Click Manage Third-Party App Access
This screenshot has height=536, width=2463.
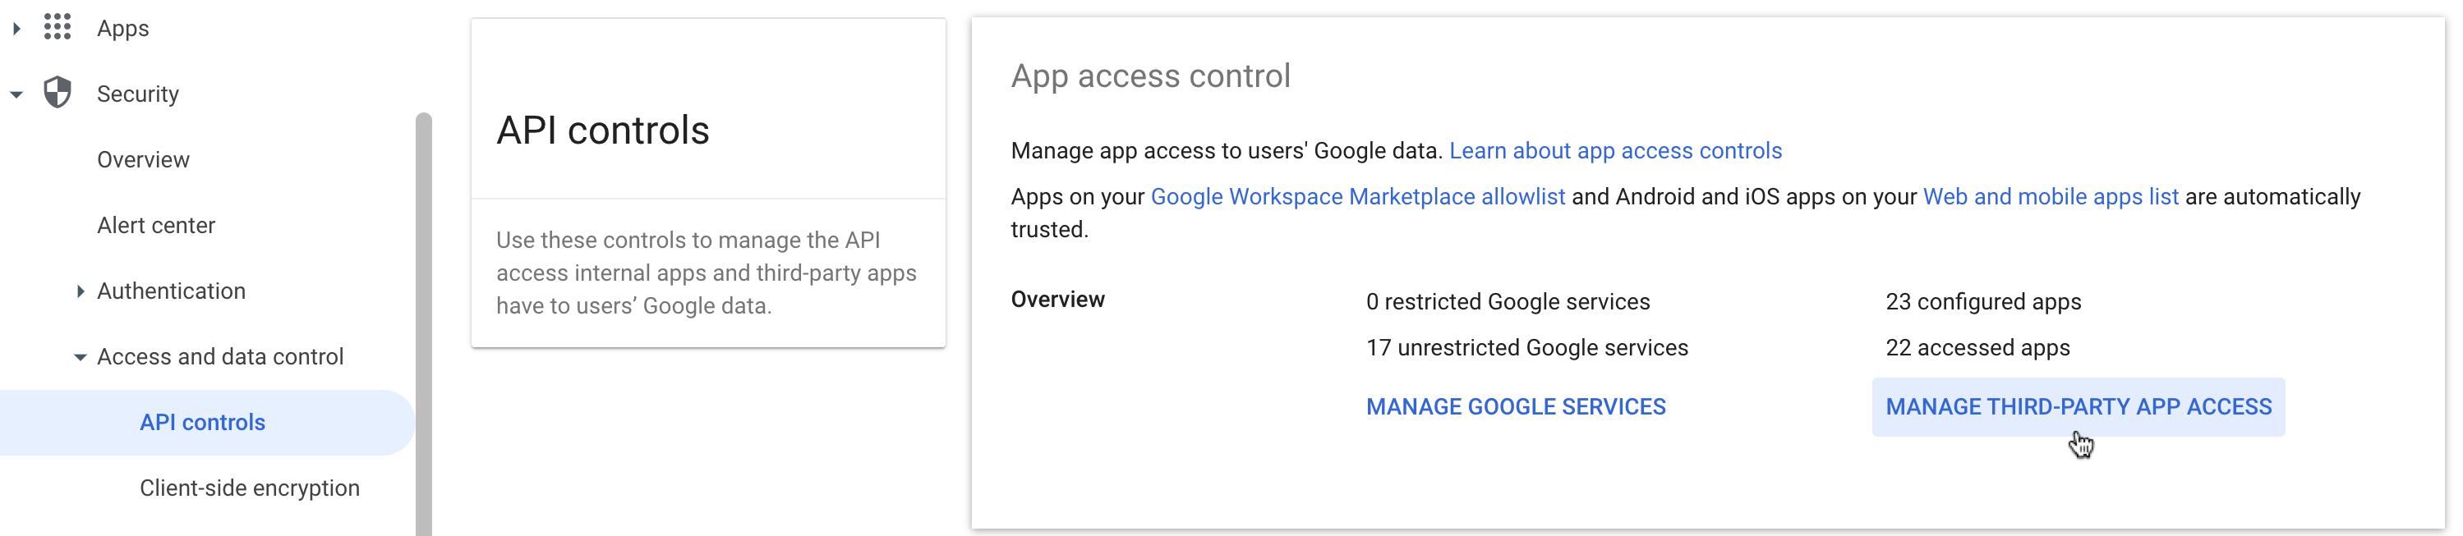pos(2078,407)
